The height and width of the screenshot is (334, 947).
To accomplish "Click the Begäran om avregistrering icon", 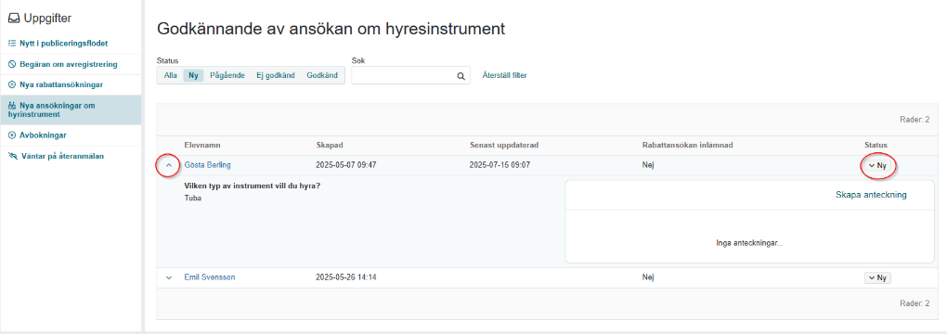I will [12, 64].
